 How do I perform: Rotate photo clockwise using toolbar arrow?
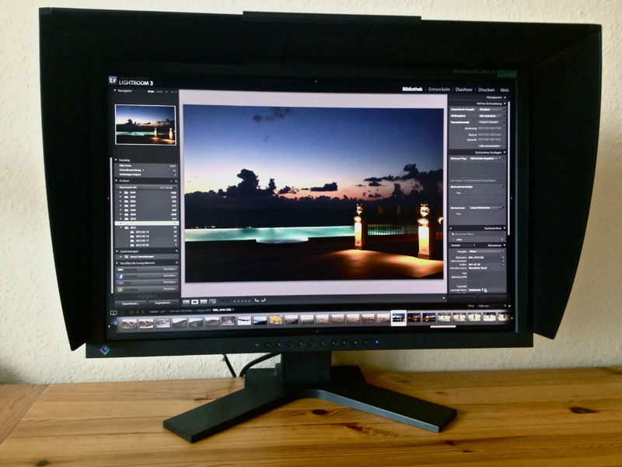pos(263,300)
